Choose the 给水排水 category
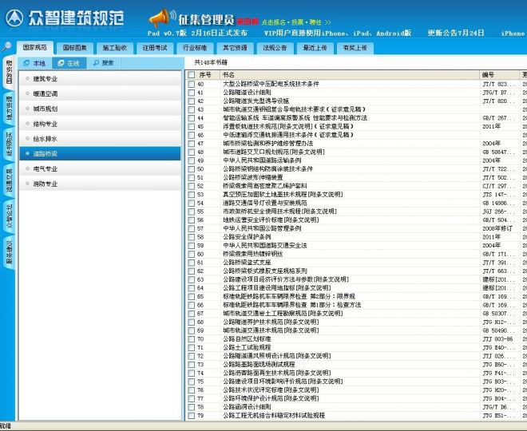Viewport: 527px width, 431px height. click(100, 139)
